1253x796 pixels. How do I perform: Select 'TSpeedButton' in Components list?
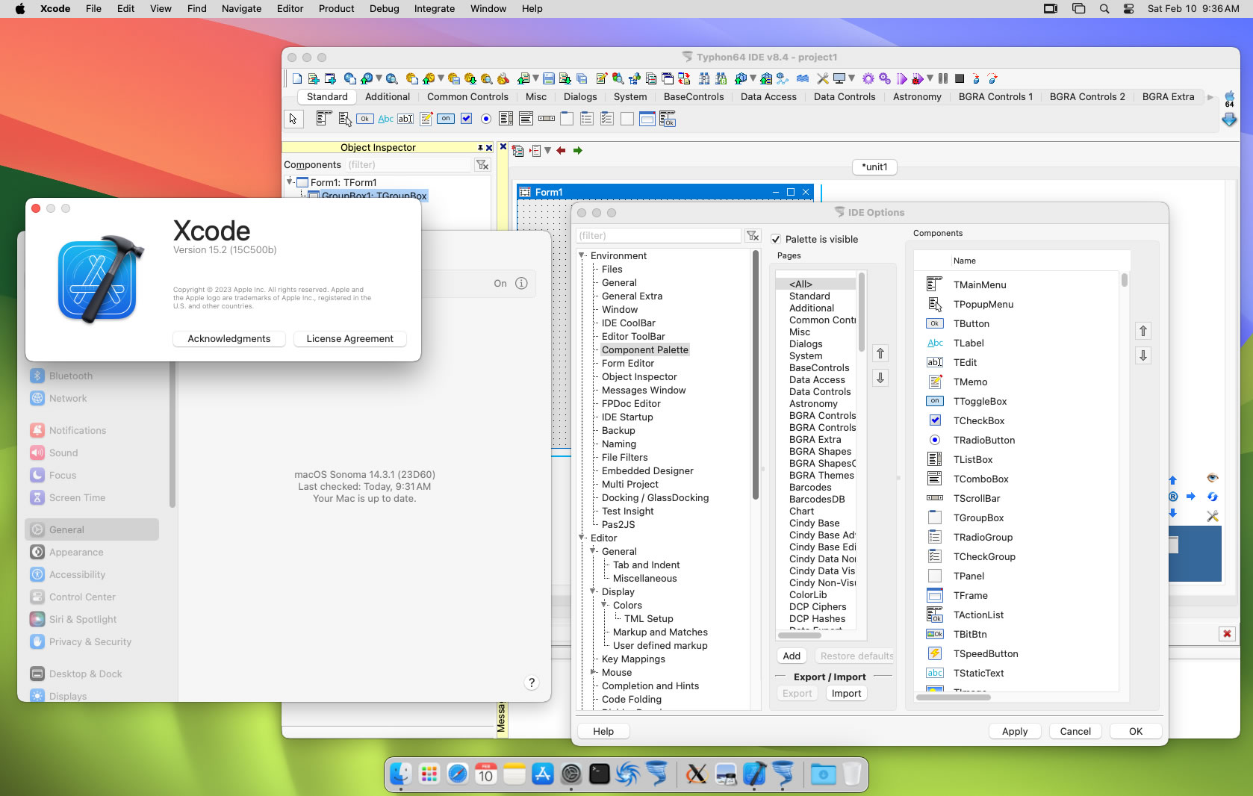pos(986,653)
